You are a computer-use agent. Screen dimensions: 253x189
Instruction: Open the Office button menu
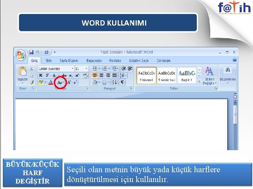(x=21, y=55)
